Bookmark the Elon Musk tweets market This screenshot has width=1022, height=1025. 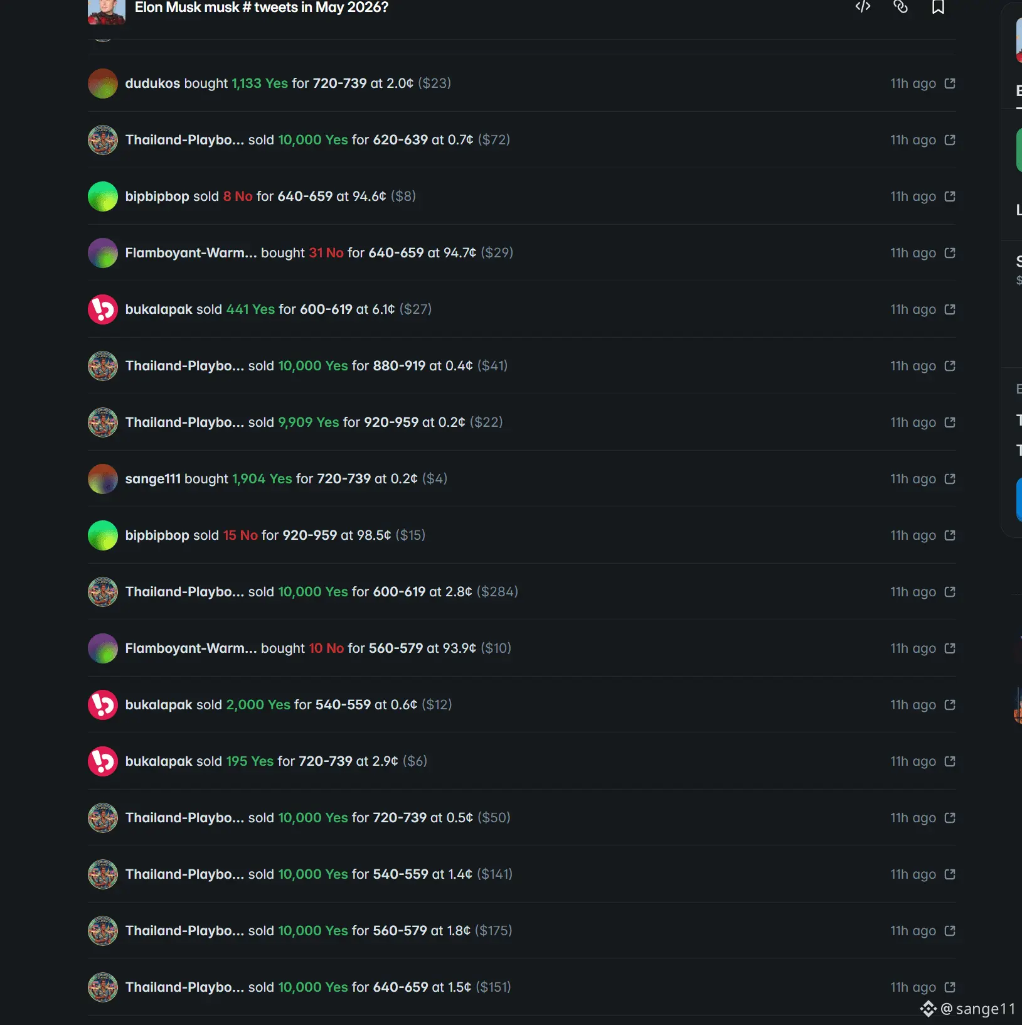tap(938, 6)
